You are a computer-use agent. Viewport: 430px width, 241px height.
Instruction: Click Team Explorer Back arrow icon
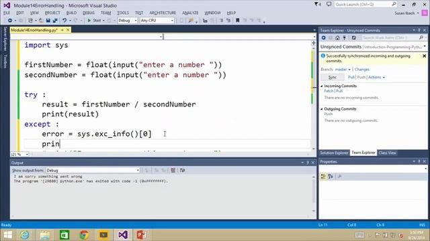coord(324,37)
